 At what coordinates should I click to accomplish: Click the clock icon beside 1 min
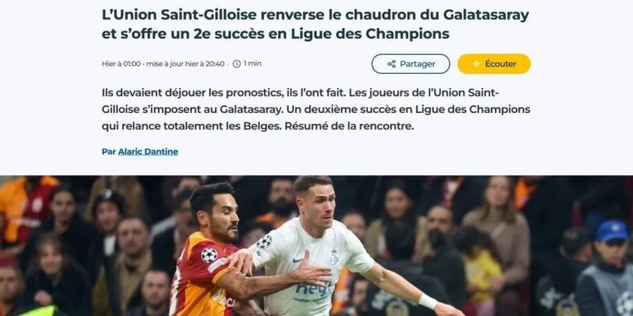(237, 64)
